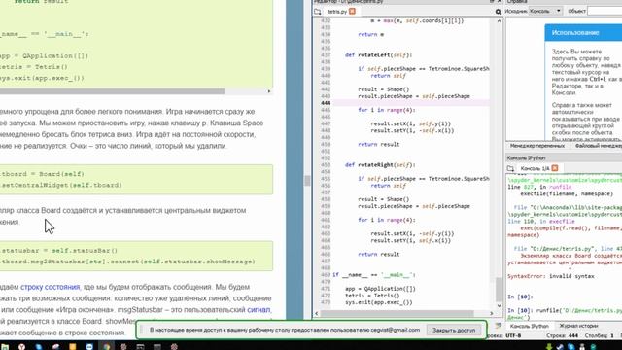Click line number 444 in editor gutter
The image size is (622, 350).
326,103
